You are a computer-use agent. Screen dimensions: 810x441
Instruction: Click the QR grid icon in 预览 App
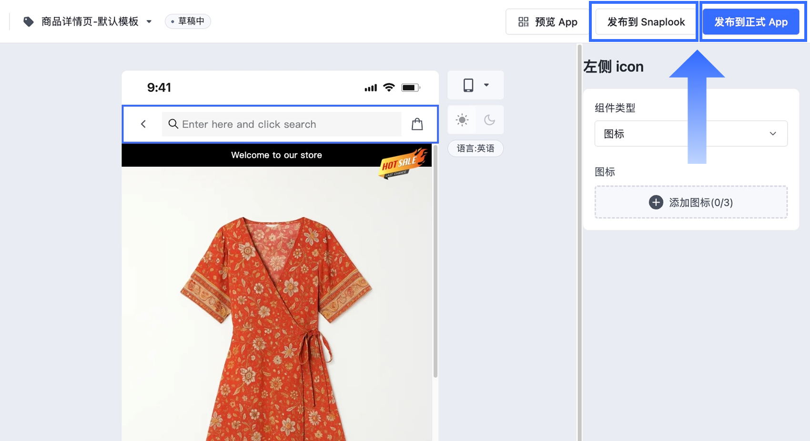point(524,22)
